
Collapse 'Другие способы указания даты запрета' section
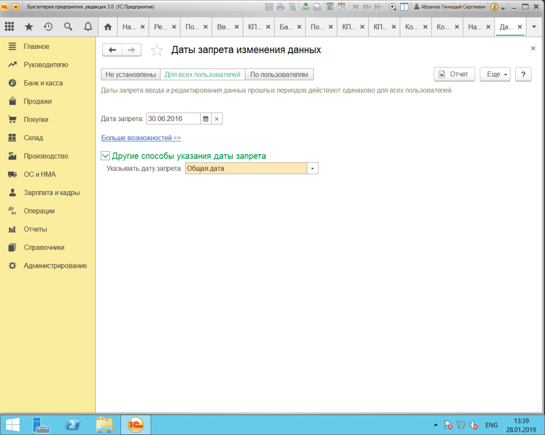(x=105, y=156)
